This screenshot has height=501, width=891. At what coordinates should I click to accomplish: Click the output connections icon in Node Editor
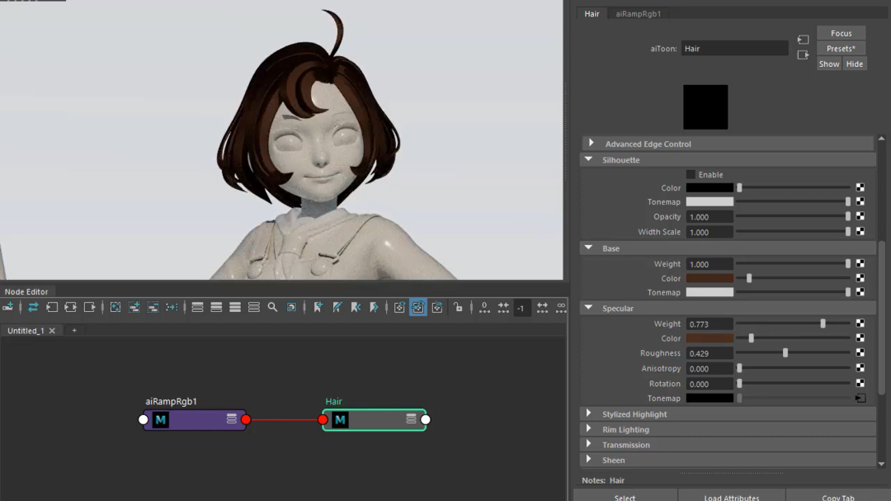coord(89,307)
